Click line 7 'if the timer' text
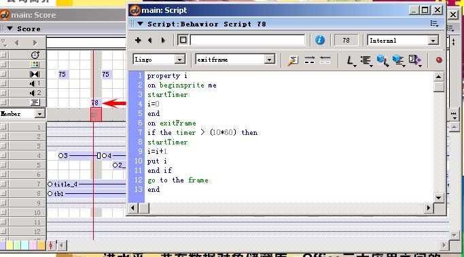Image resolution: width=464 pixels, height=257 pixels. click(x=172, y=132)
